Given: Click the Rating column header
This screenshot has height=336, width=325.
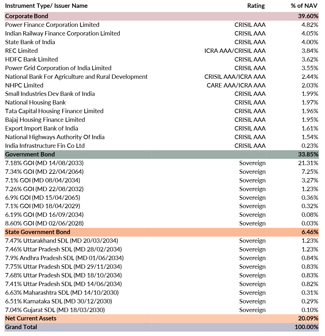Looking at the screenshot, I should 256,6.
